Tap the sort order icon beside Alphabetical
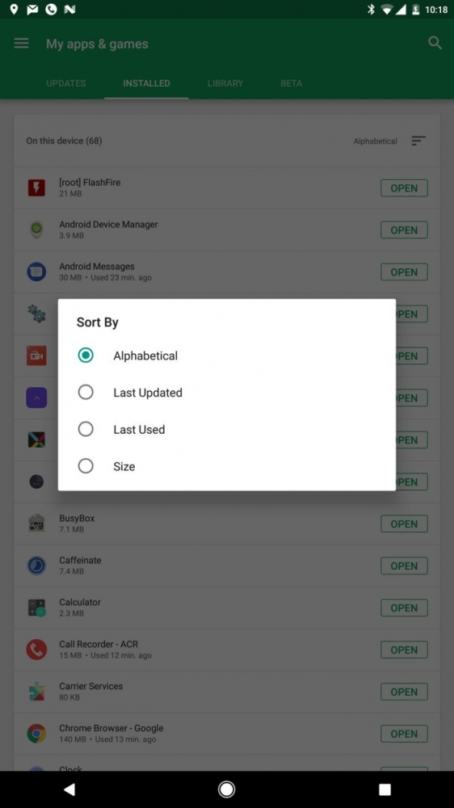The width and height of the screenshot is (454, 808). pyautogui.click(x=418, y=141)
